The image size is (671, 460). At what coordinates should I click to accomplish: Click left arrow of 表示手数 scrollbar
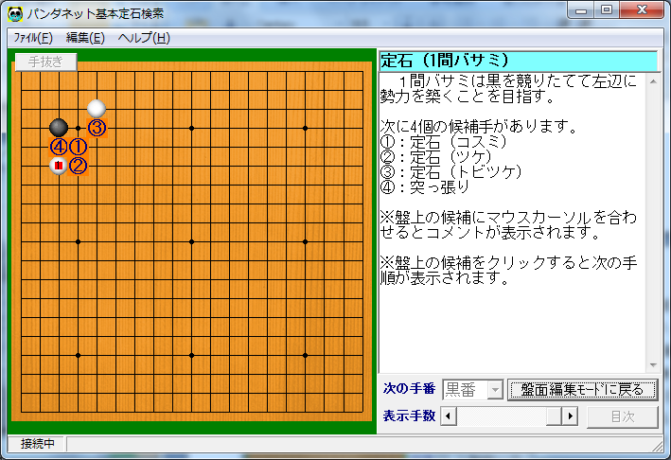449,416
